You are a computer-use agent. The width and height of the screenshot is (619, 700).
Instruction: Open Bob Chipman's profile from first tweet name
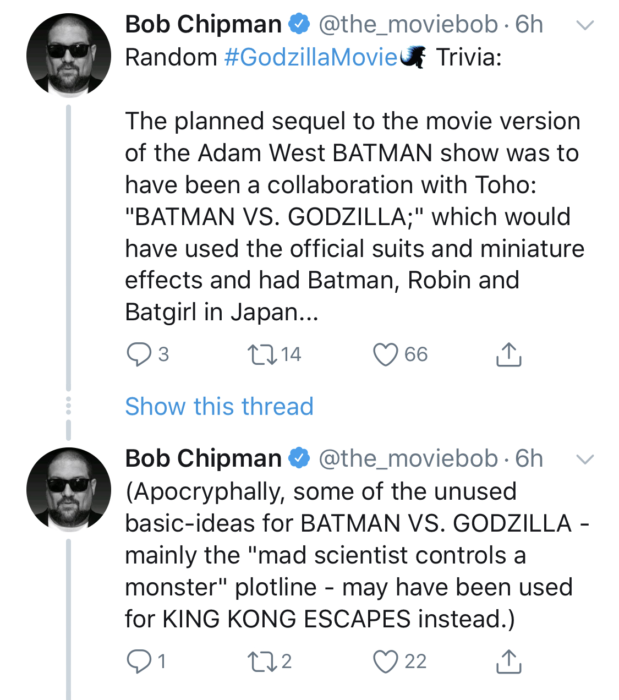tap(203, 25)
